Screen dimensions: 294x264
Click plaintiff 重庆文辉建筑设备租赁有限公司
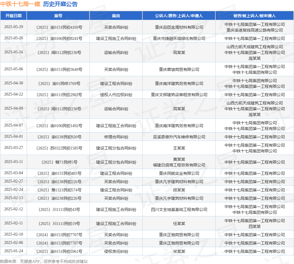pos(179,95)
